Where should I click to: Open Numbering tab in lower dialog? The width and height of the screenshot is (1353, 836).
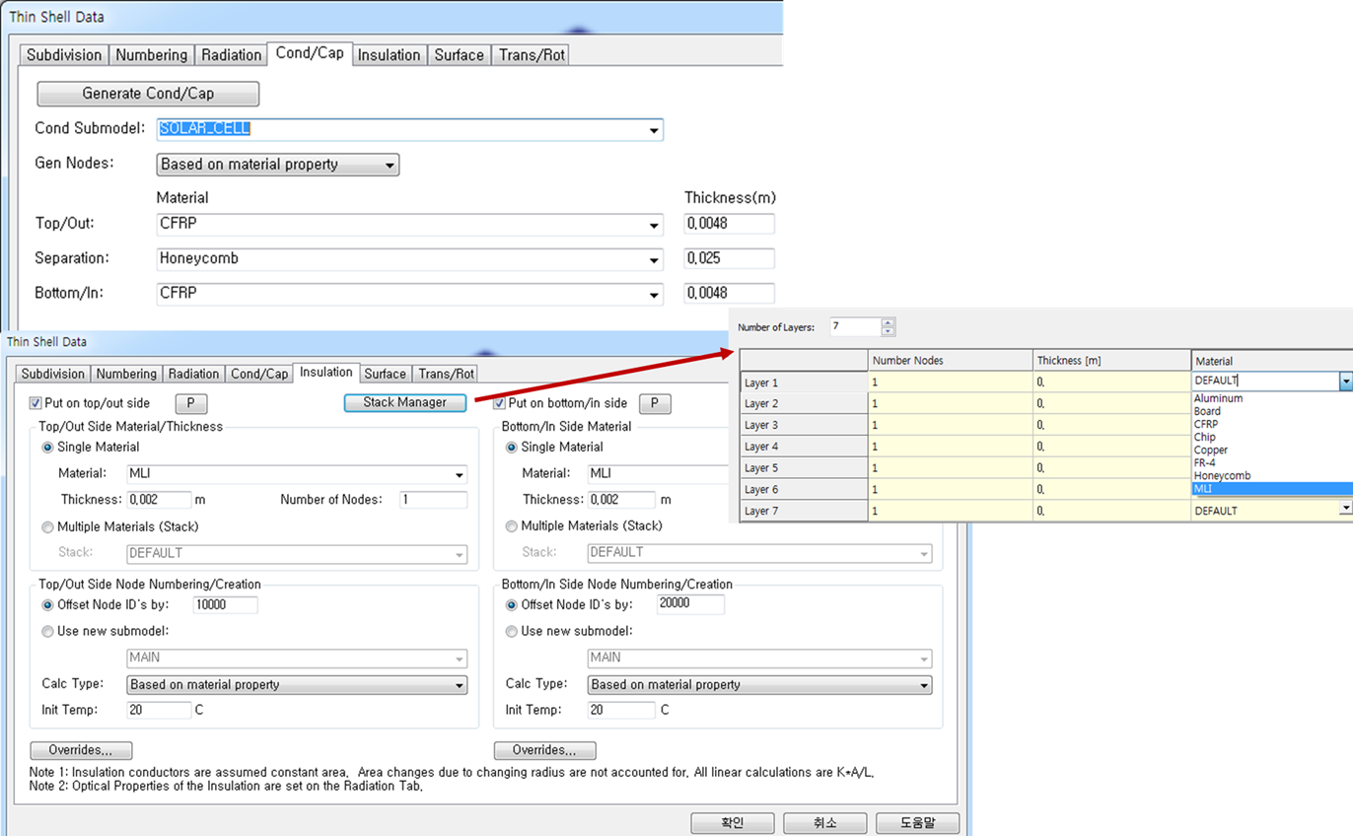[x=126, y=374]
